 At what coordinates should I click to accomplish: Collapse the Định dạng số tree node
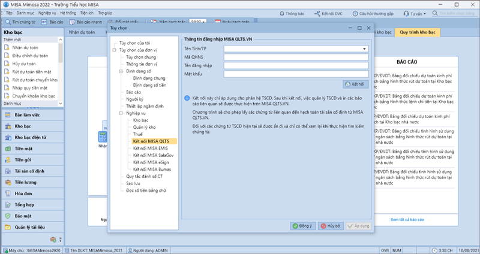122,71
